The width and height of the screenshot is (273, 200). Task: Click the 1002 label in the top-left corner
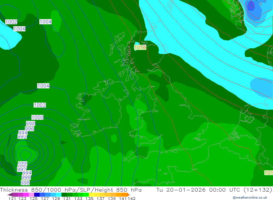11,22
